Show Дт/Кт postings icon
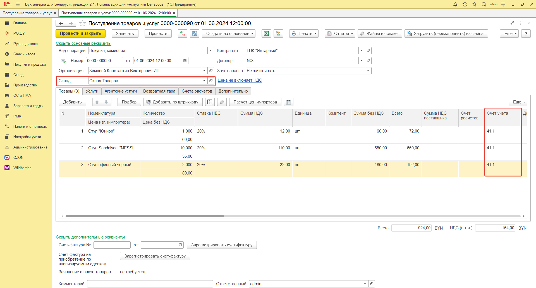The width and height of the screenshot is (536, 288). coord(183,34)
